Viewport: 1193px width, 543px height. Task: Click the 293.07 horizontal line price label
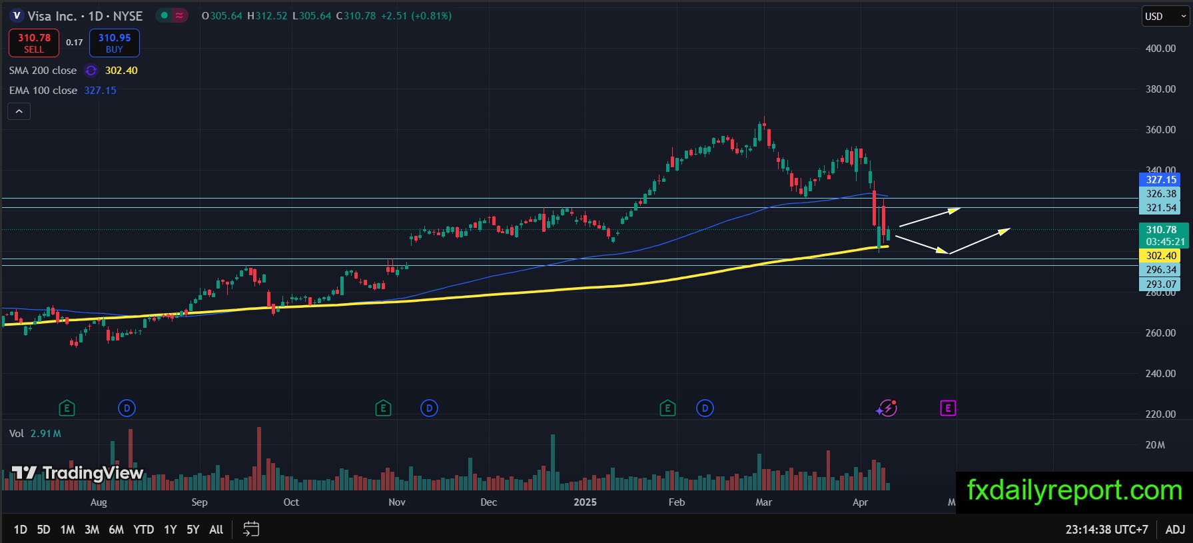click(1161, 284)
